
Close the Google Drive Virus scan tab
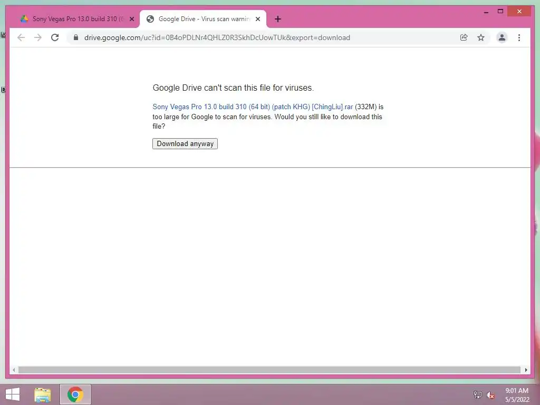pyautogui.click(x=258, y=19)
